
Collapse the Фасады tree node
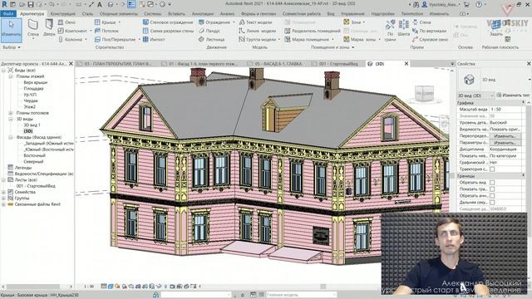[x=11, y=137]
